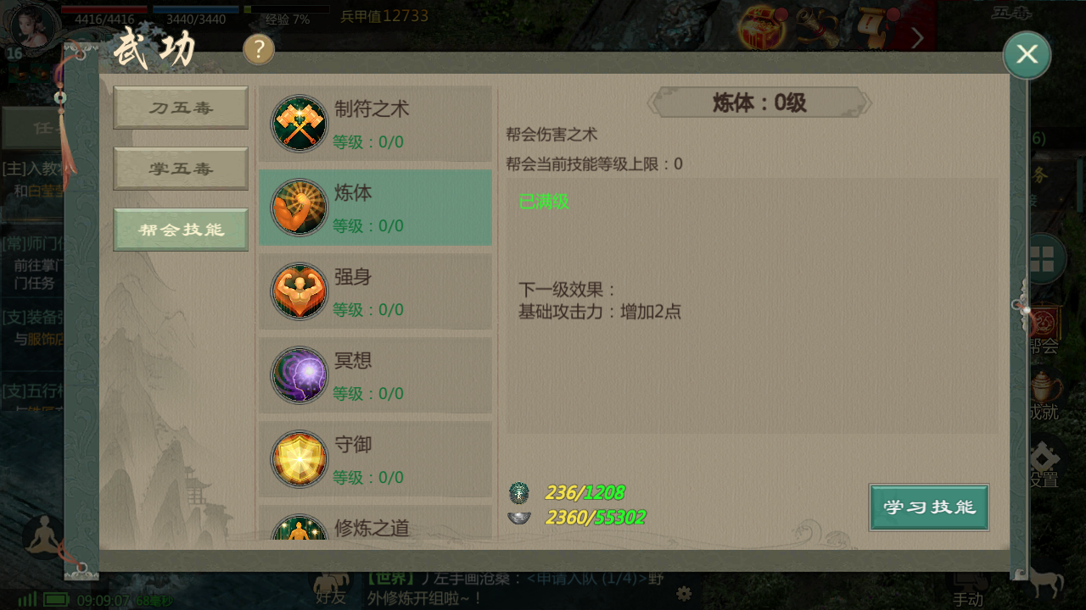Choose the 强身 muscular body skill icon
The image size is (1086, 610).
click(299, 291)
